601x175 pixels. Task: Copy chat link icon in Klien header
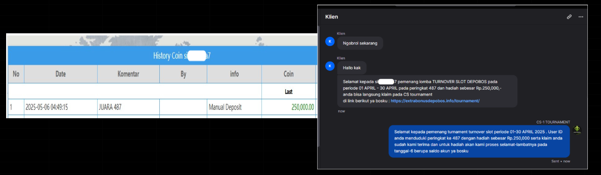pos(569,17)
